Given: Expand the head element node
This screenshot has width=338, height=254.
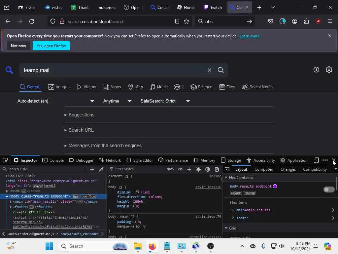Looking at the screenshot, I should [x=7, y=191].
